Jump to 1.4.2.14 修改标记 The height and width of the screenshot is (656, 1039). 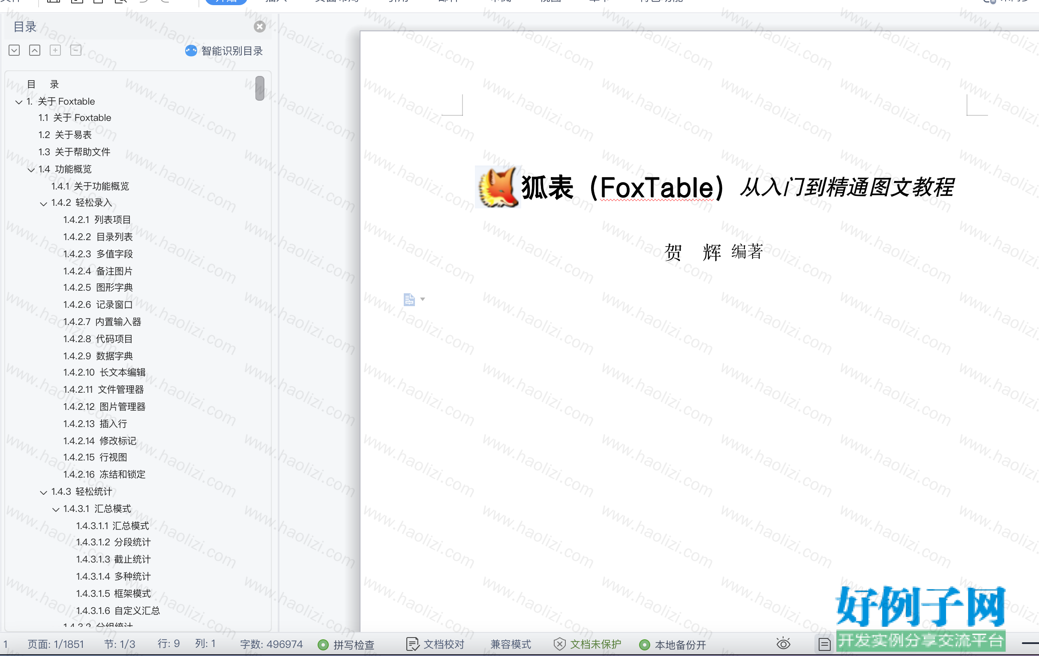tap(100, 441)
